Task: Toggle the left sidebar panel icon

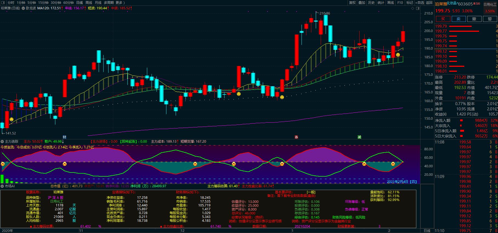Action: click(x=3, y=2)
